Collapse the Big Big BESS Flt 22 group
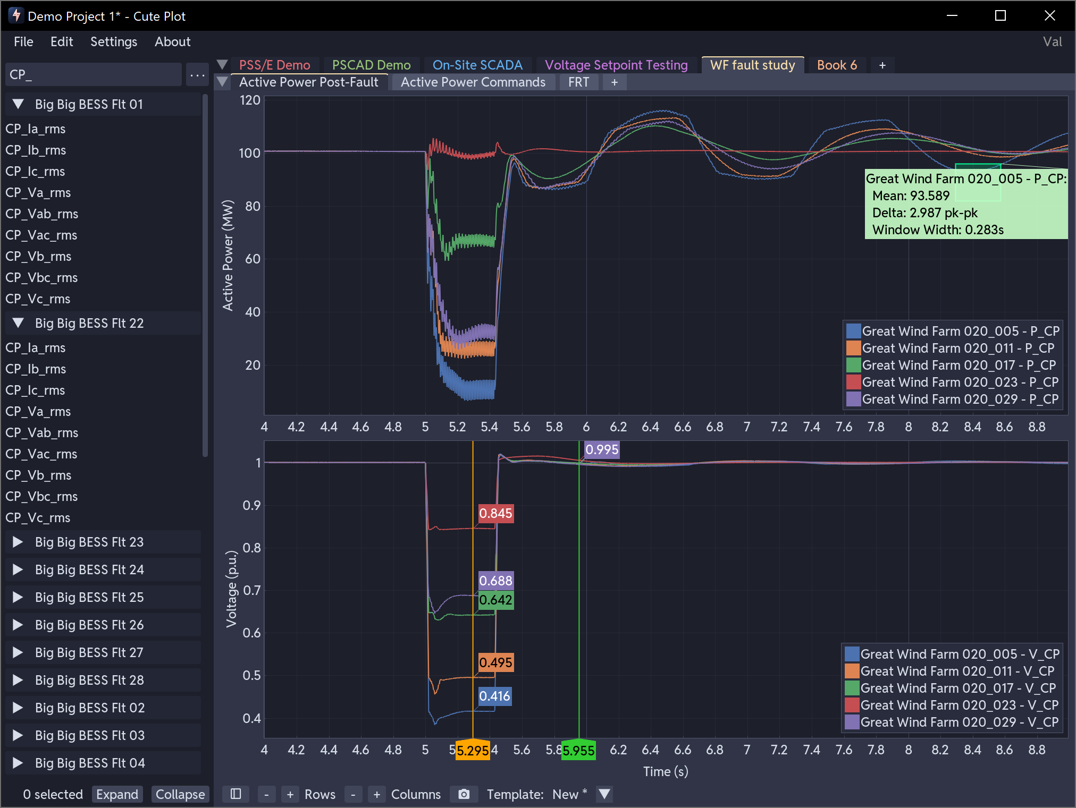Viewport: 1076px width, 808px height. 18,323
